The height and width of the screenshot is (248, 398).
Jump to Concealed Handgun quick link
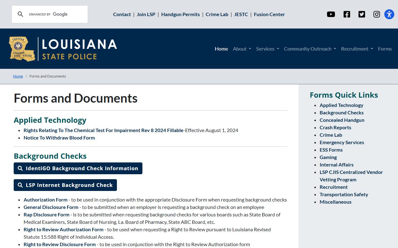pyautogui.click(x=342, y=120)
